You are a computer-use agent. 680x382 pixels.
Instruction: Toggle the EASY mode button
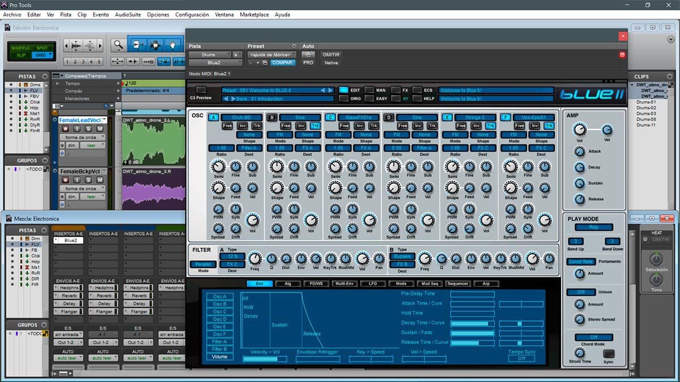point(369,98)
